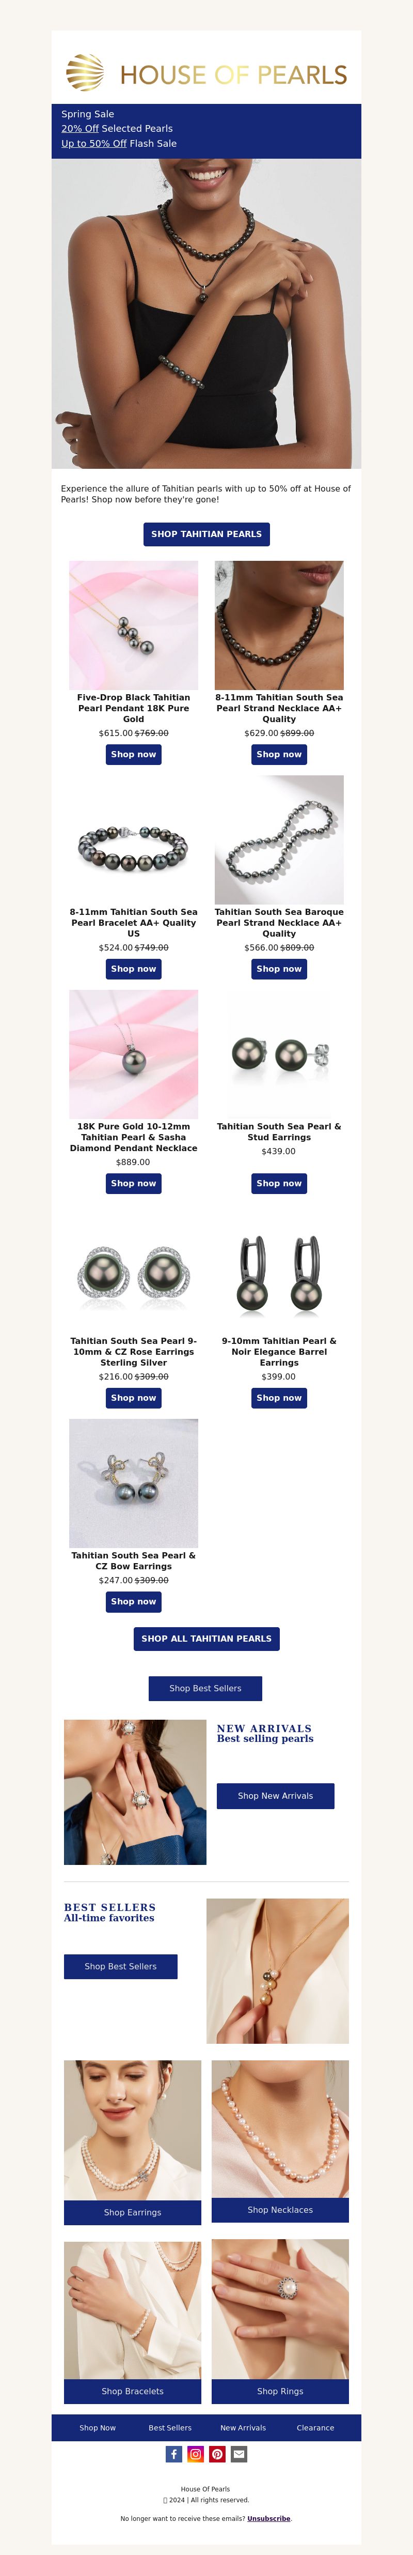This screenshot has width=413, height=2555.
Task: Select Shop Now in footer menu
Action: (x=97, y=2428)
